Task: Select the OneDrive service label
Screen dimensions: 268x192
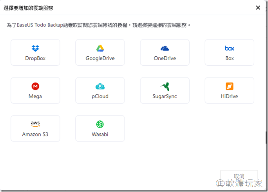Action: [165, 58]
